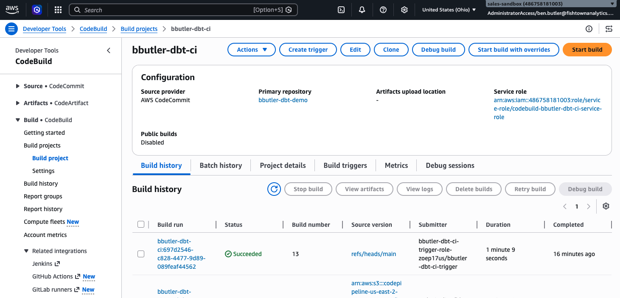This screenshot has width=620, height=298.
Task: Expand the Source CodeCommit section
Action: [18, 86]
